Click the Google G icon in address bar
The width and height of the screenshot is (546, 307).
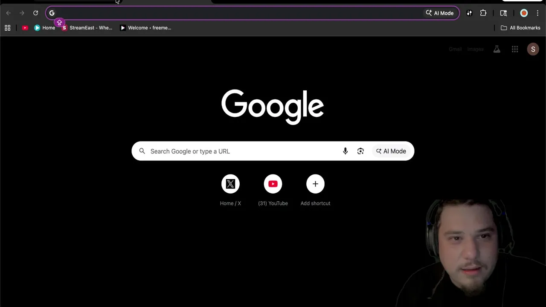52,13
